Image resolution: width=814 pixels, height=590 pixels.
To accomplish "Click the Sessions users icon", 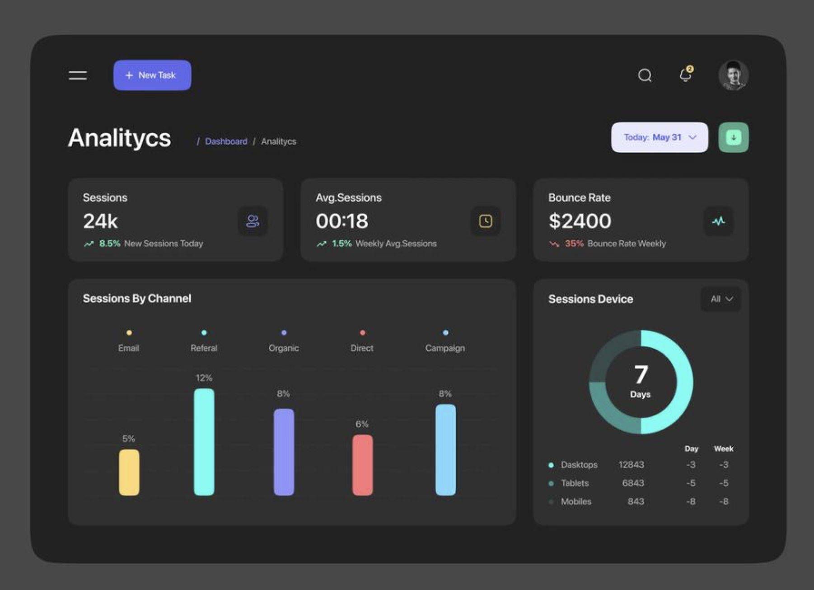I will [x=253, y=221].
